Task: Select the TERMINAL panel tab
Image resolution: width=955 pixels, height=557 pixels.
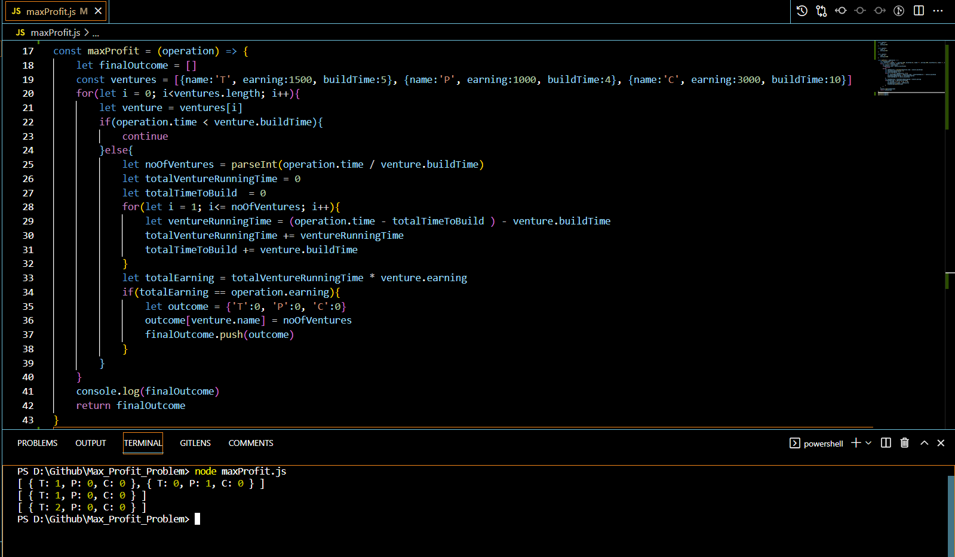Action: click(x=143, y=443)
